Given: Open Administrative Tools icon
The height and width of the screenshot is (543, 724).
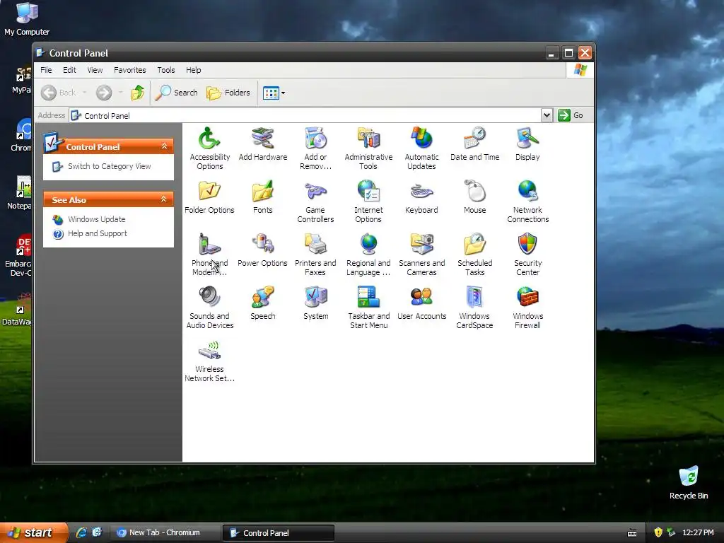Looking at the screenshot, I should (368, 148).
